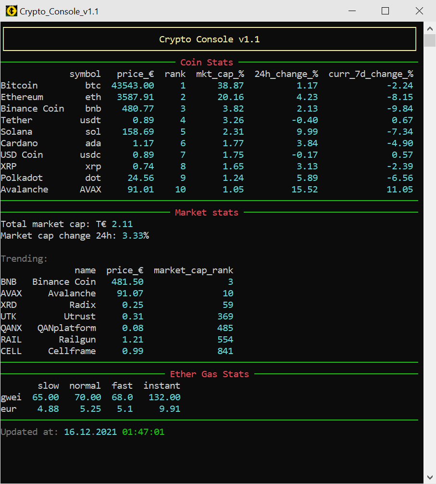Click the Coin Stats section heading

click(207, 63)
